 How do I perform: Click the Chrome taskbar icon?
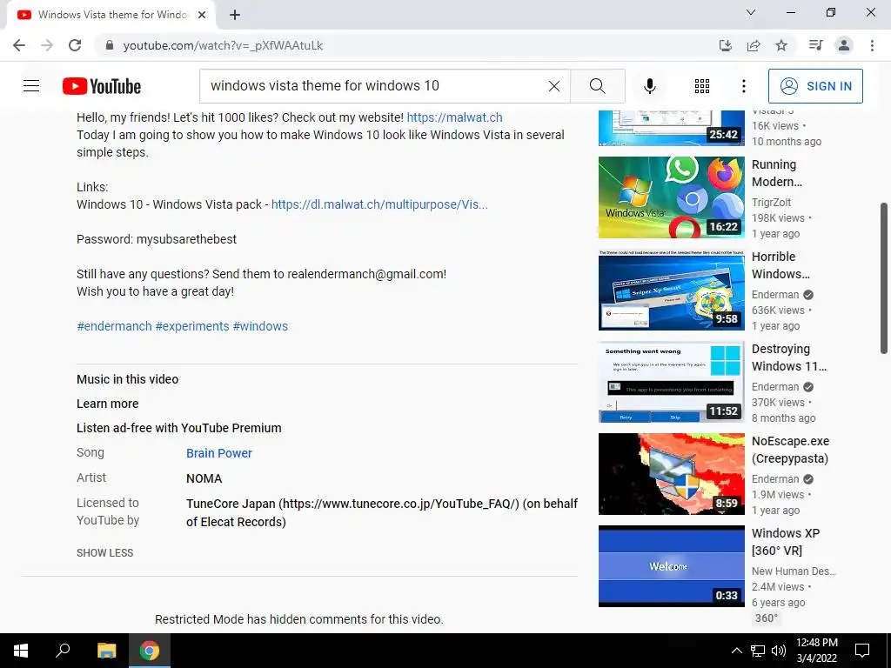[150, 651]
